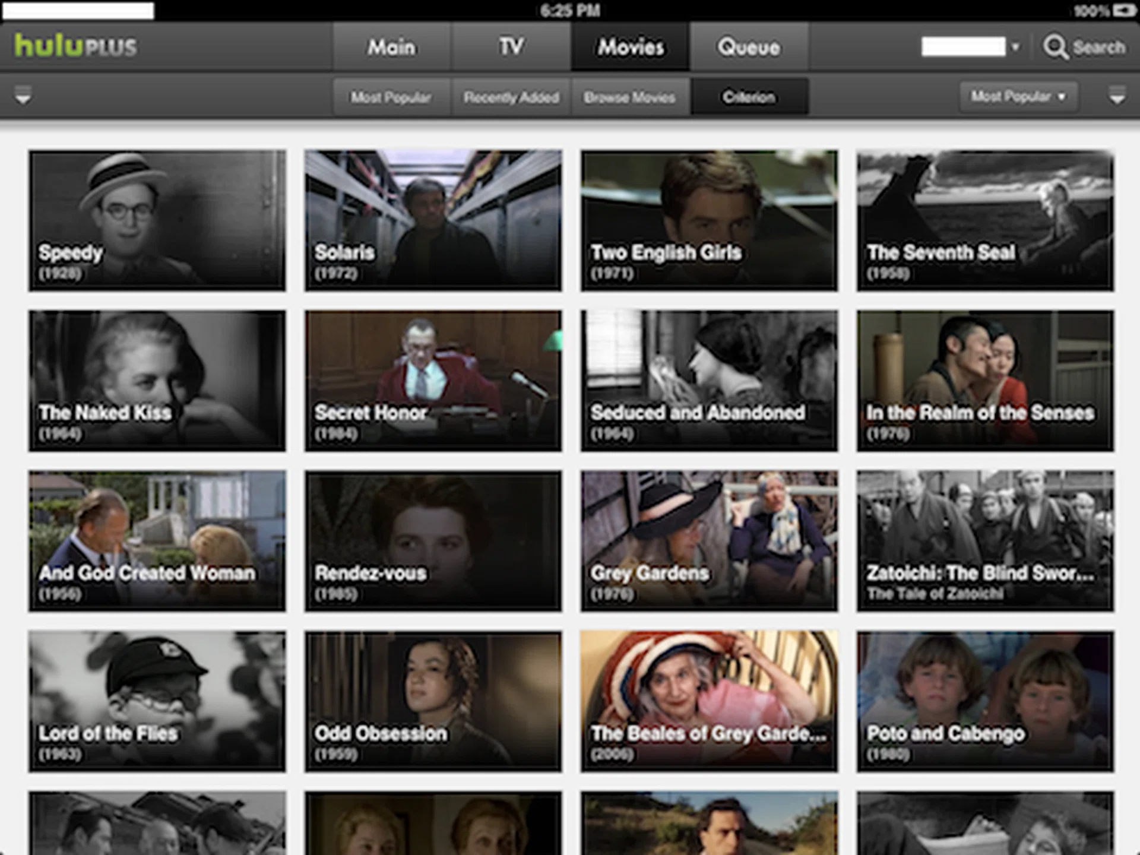Image resolution: width=1140 pixels, height=855 pixels.
Task: Select the Browse Movies filter
Action: click(x=629, y=97)
